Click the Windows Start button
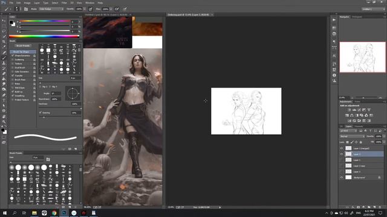The height and width of the screenshot is (217, 387). (5, 213)
